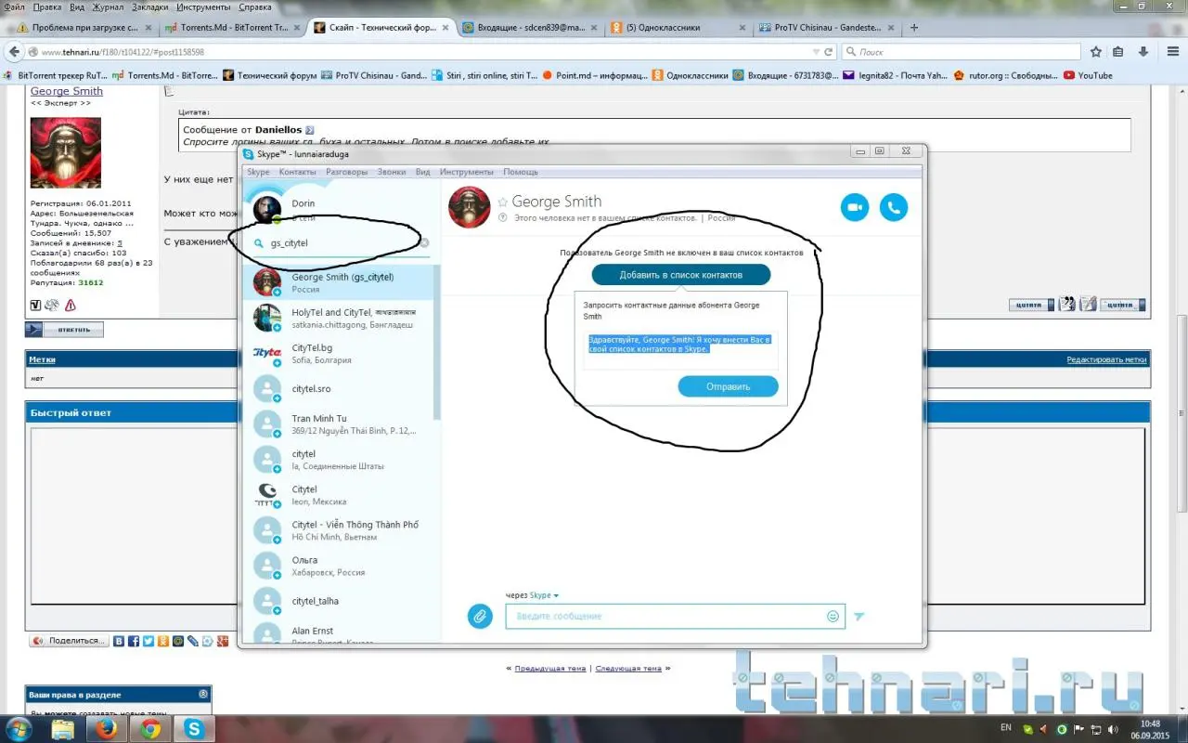
Task: Switch to the 'Одноклассники' browser tab
Action: coord(678,27)
